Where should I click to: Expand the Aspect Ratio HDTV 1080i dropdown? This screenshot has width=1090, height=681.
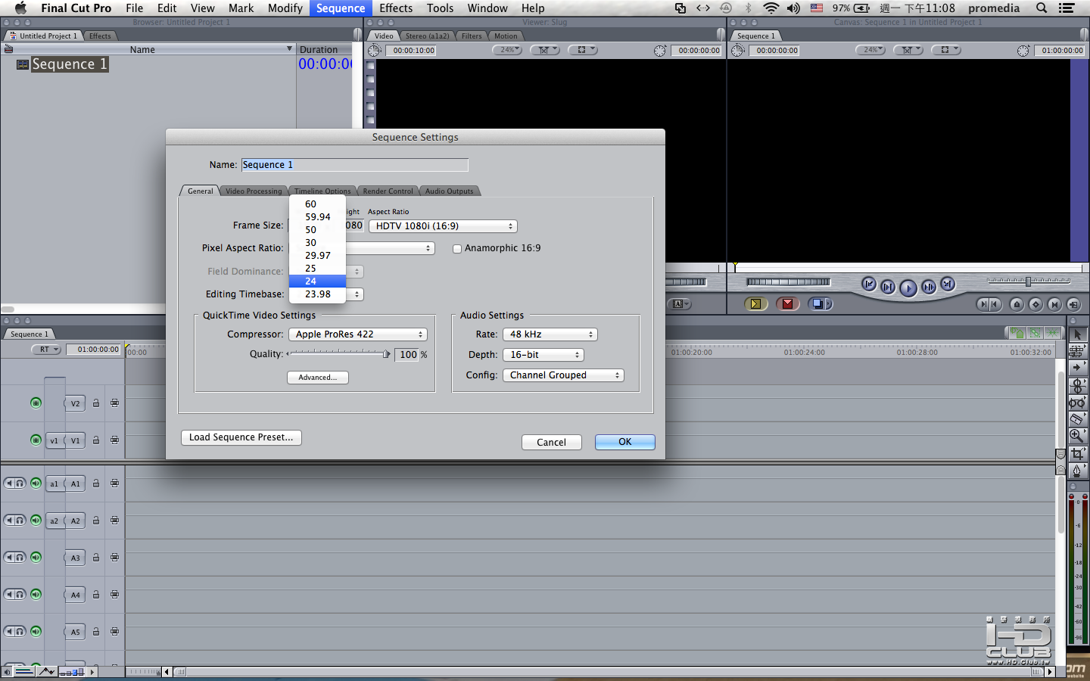coord(443,226)
